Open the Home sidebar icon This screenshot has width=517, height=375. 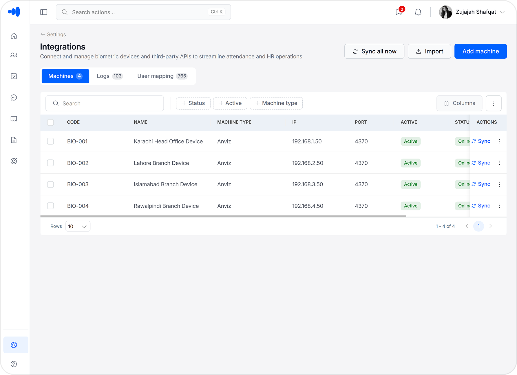[x=14, y=36]
